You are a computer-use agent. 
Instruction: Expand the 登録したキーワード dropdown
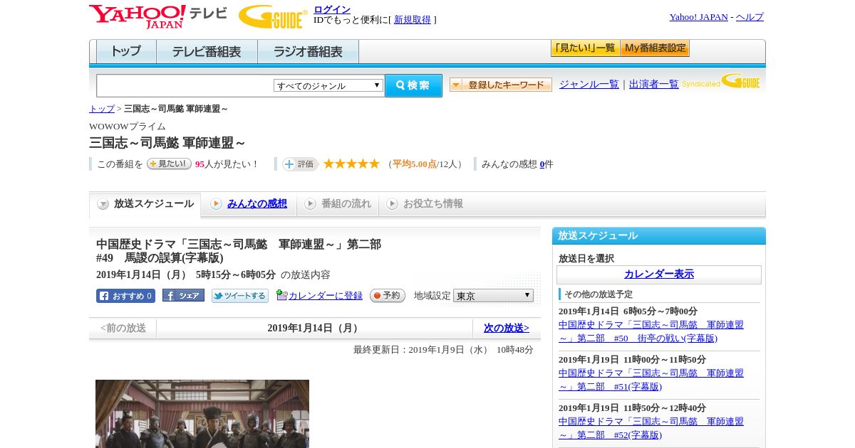(500, 85)
